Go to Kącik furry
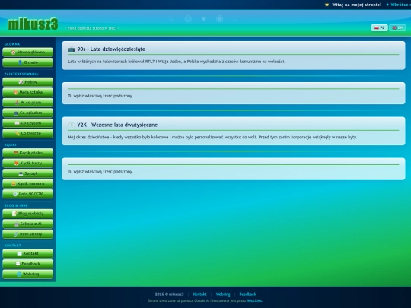 pyautogui.click(x=27, y=163)
